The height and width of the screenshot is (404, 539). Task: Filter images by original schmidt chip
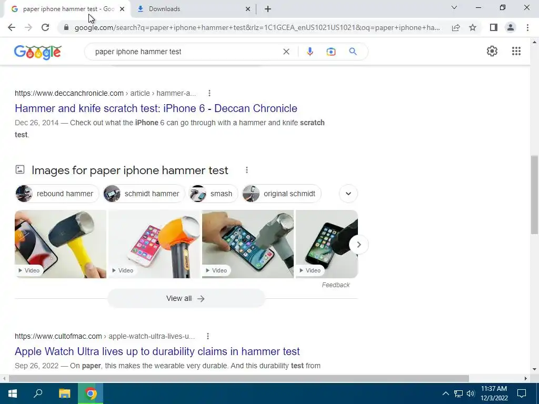281,194
